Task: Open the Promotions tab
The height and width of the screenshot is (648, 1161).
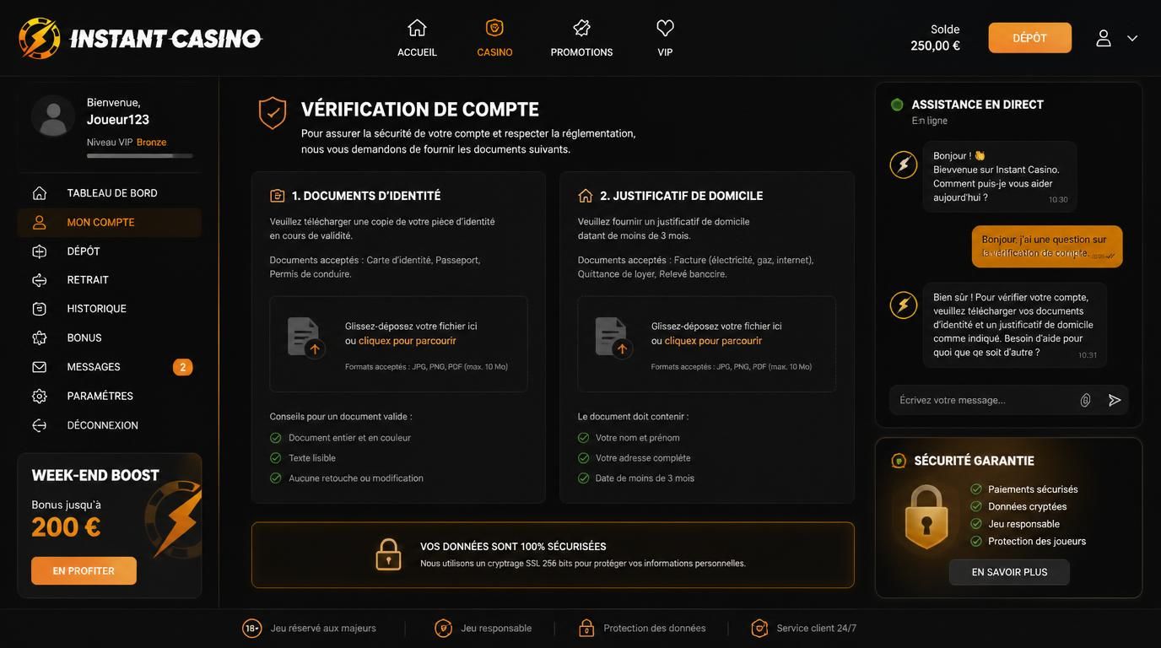Action: 581,39
